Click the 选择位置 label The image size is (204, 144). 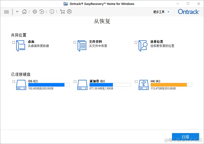tap(157, 42)
